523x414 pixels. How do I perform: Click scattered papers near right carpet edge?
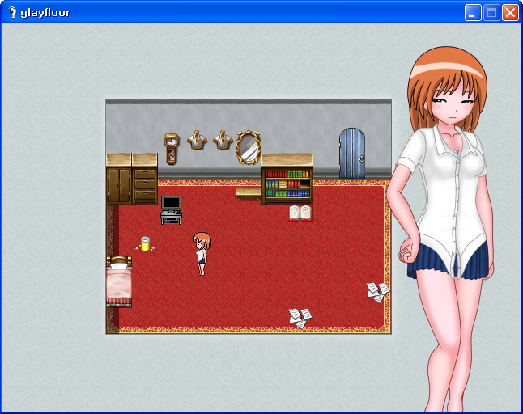point(378,293)
